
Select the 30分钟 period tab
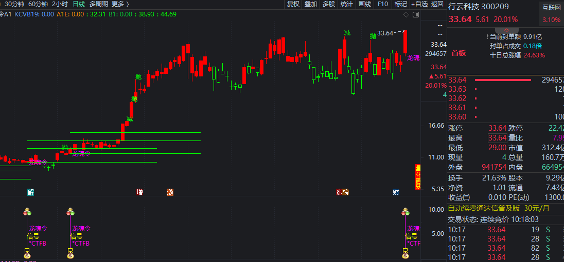pyautogui.click(x=14, y=4)
